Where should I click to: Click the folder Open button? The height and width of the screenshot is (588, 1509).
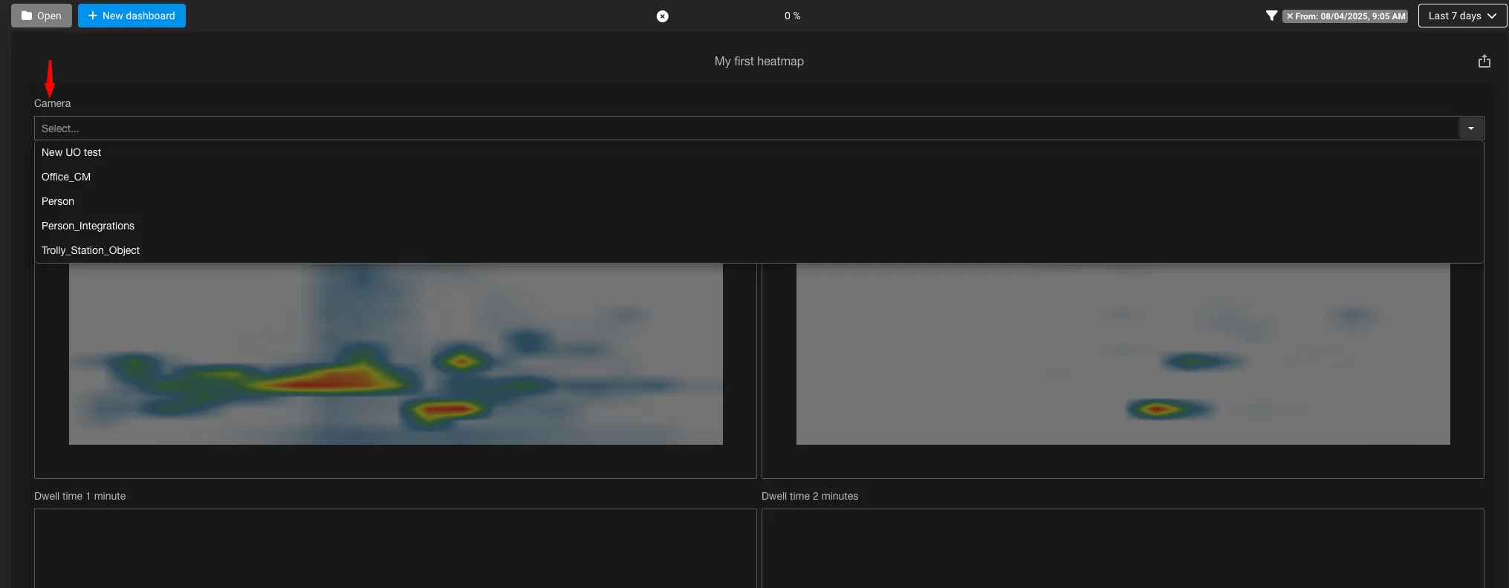click(42, 16)
